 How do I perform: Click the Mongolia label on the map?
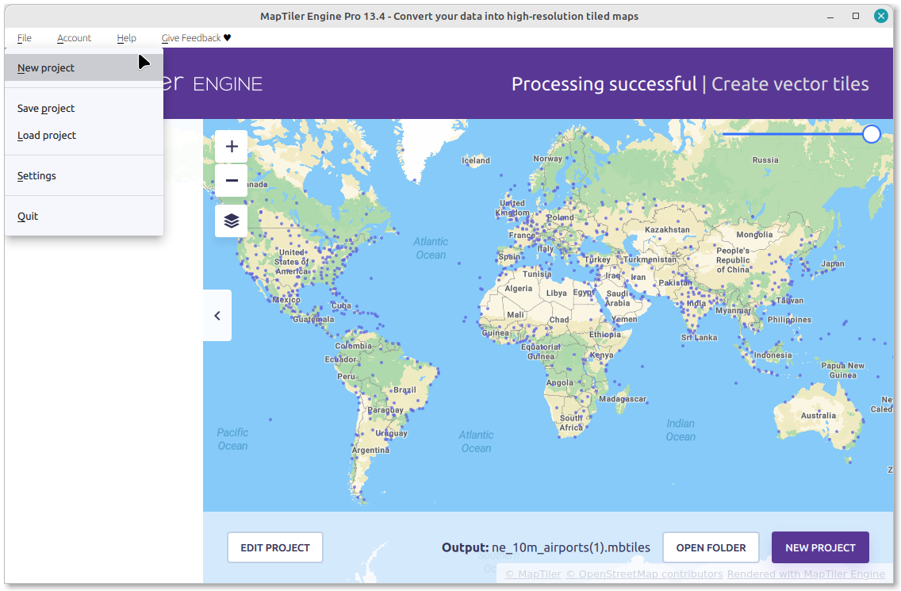point(754,235)
